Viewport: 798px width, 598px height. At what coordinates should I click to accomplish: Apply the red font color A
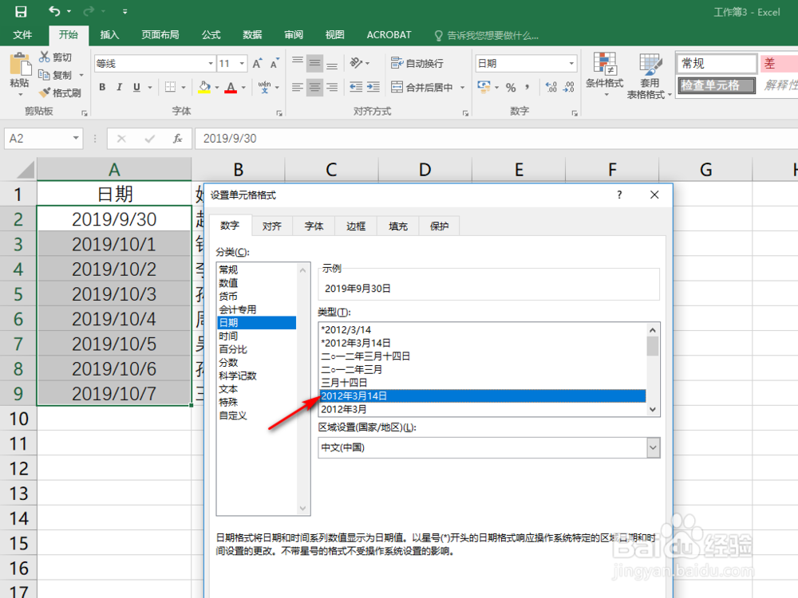click(231, 87)
